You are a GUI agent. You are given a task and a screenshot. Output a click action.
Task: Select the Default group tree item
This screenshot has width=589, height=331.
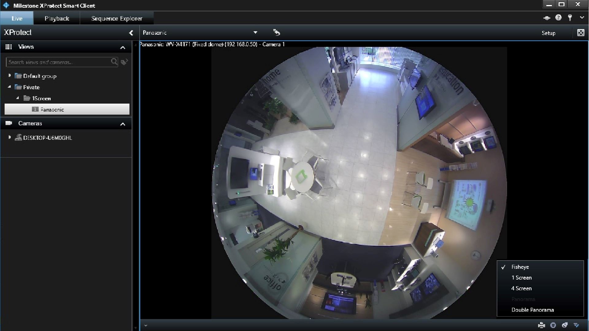click(x=40, y=76)
